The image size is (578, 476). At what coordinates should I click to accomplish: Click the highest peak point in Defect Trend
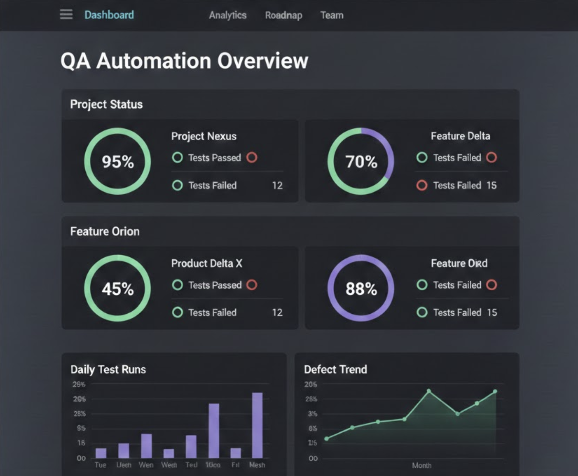429,391
